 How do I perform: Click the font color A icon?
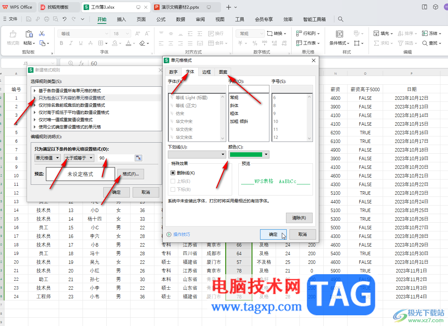coord(128,43)
